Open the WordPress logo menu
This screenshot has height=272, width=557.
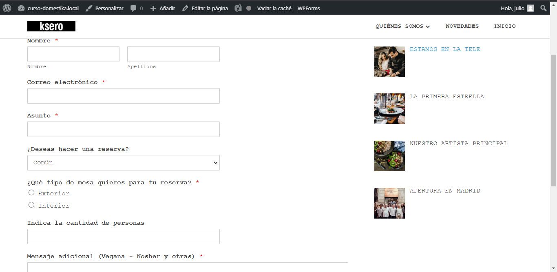point(7,8)
